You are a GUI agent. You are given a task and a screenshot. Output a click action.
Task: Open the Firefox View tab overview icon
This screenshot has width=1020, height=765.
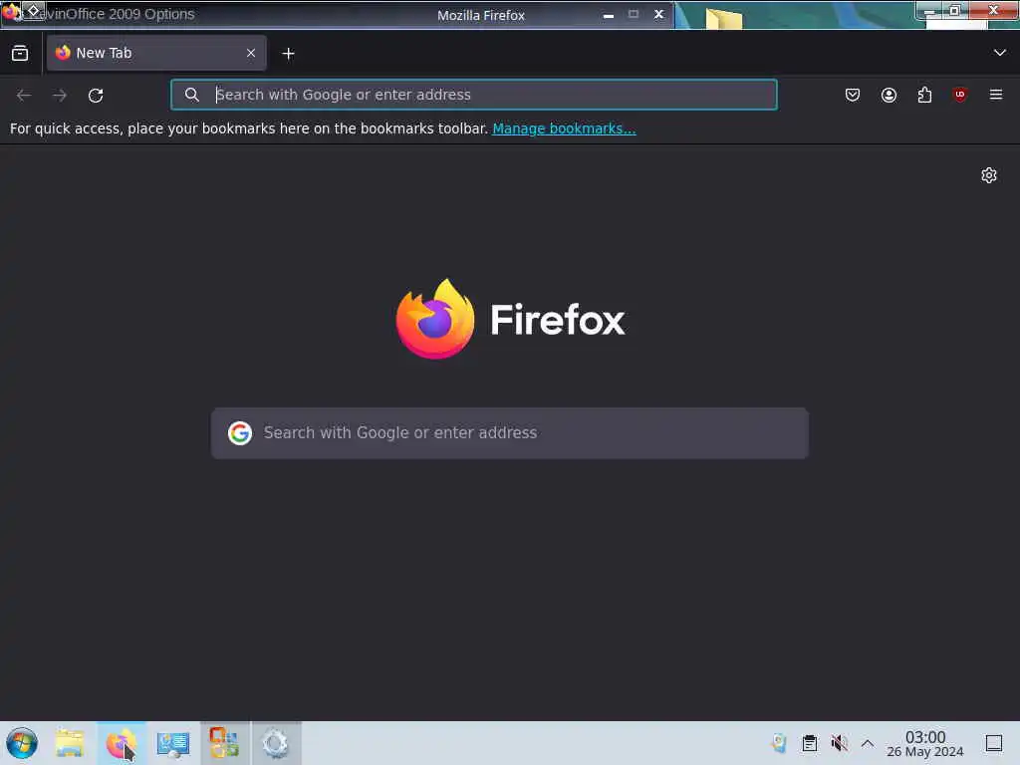pos(20,54)
